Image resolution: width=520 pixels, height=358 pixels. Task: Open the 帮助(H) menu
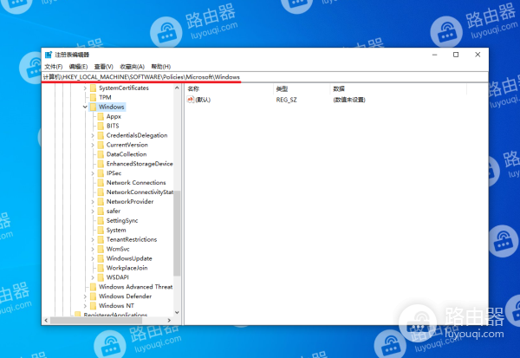(161, 67)
